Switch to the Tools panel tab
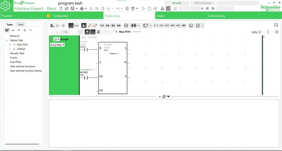 click(x=21, y=24)
